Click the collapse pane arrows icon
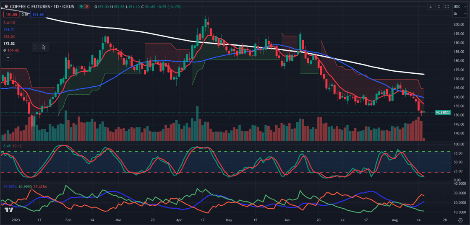Image resolution: width=470 pixels, height=225 pixels. (439, 6)
